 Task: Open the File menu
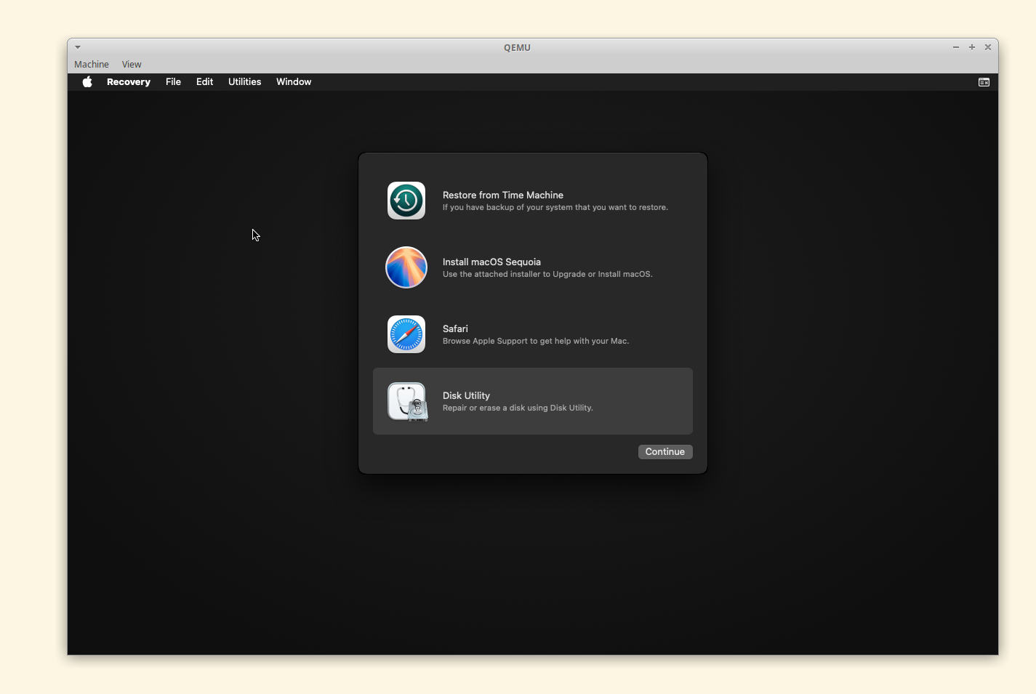pos(173,82)
